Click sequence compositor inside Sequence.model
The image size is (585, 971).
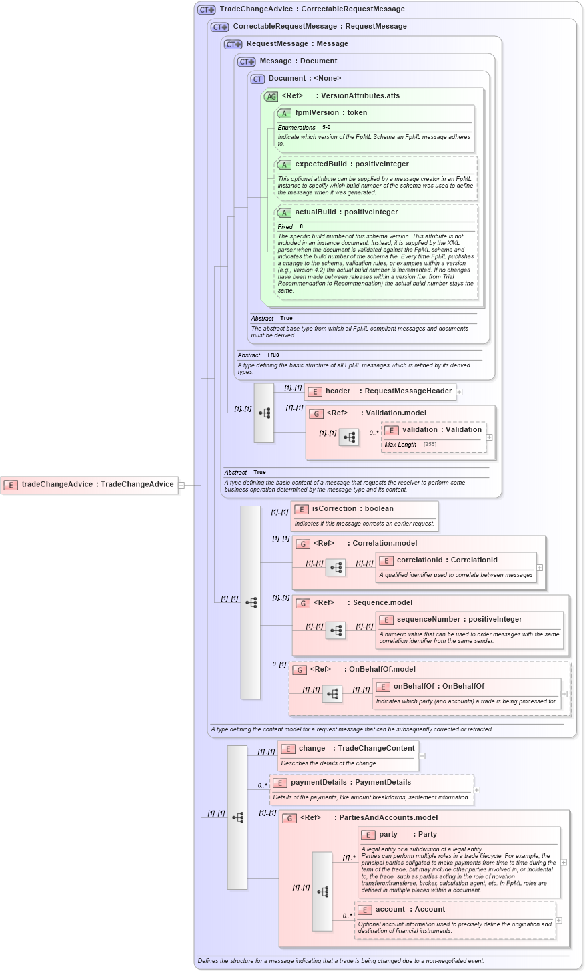pyautogui.click(x=336, y=630)
